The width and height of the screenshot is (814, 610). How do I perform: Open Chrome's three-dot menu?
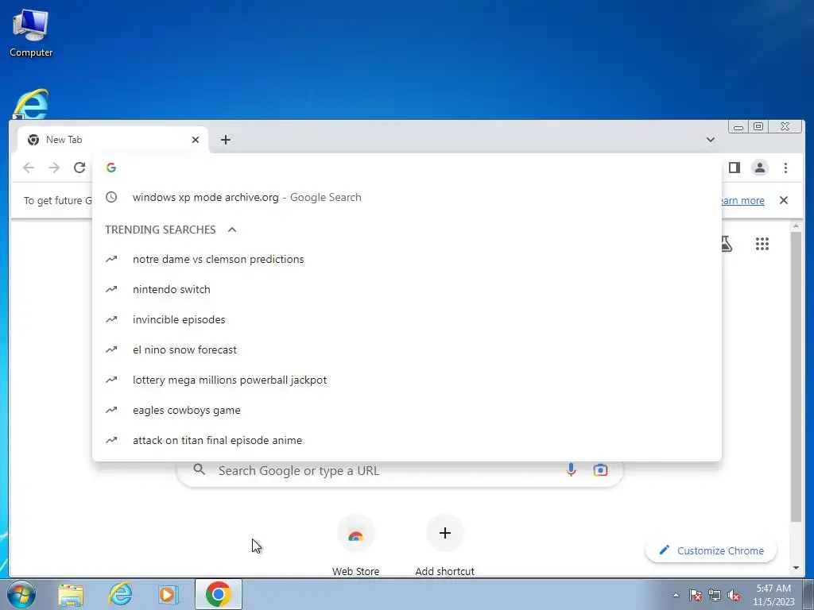click(x=785, y=168)
